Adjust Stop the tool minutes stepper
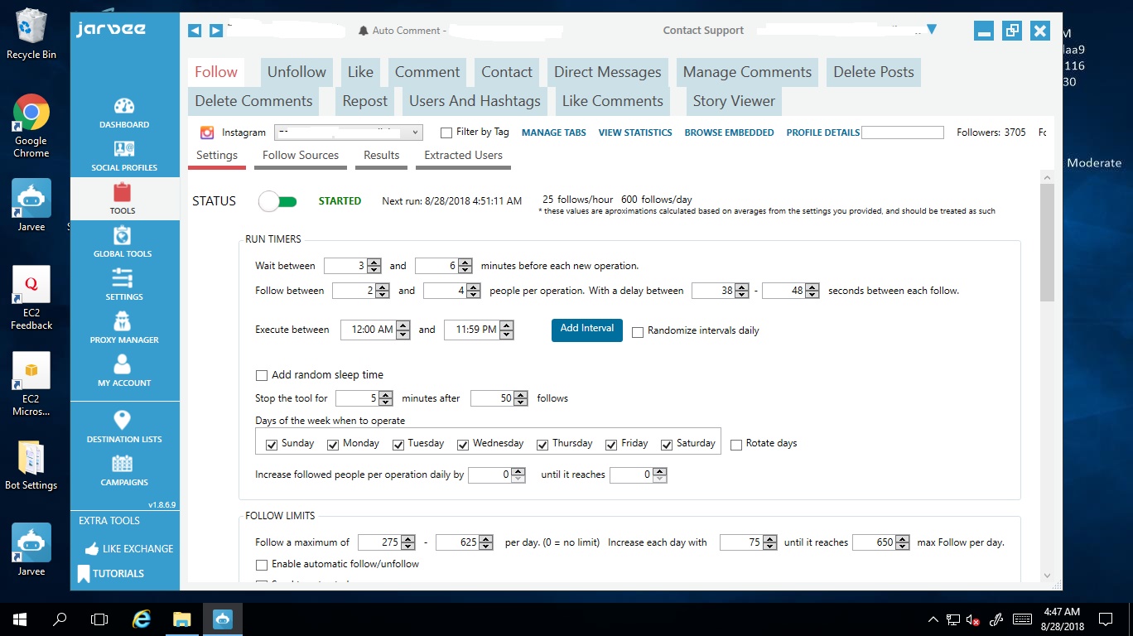The height and width of the screenshot is (636, 1133). [x=386, y=398]
